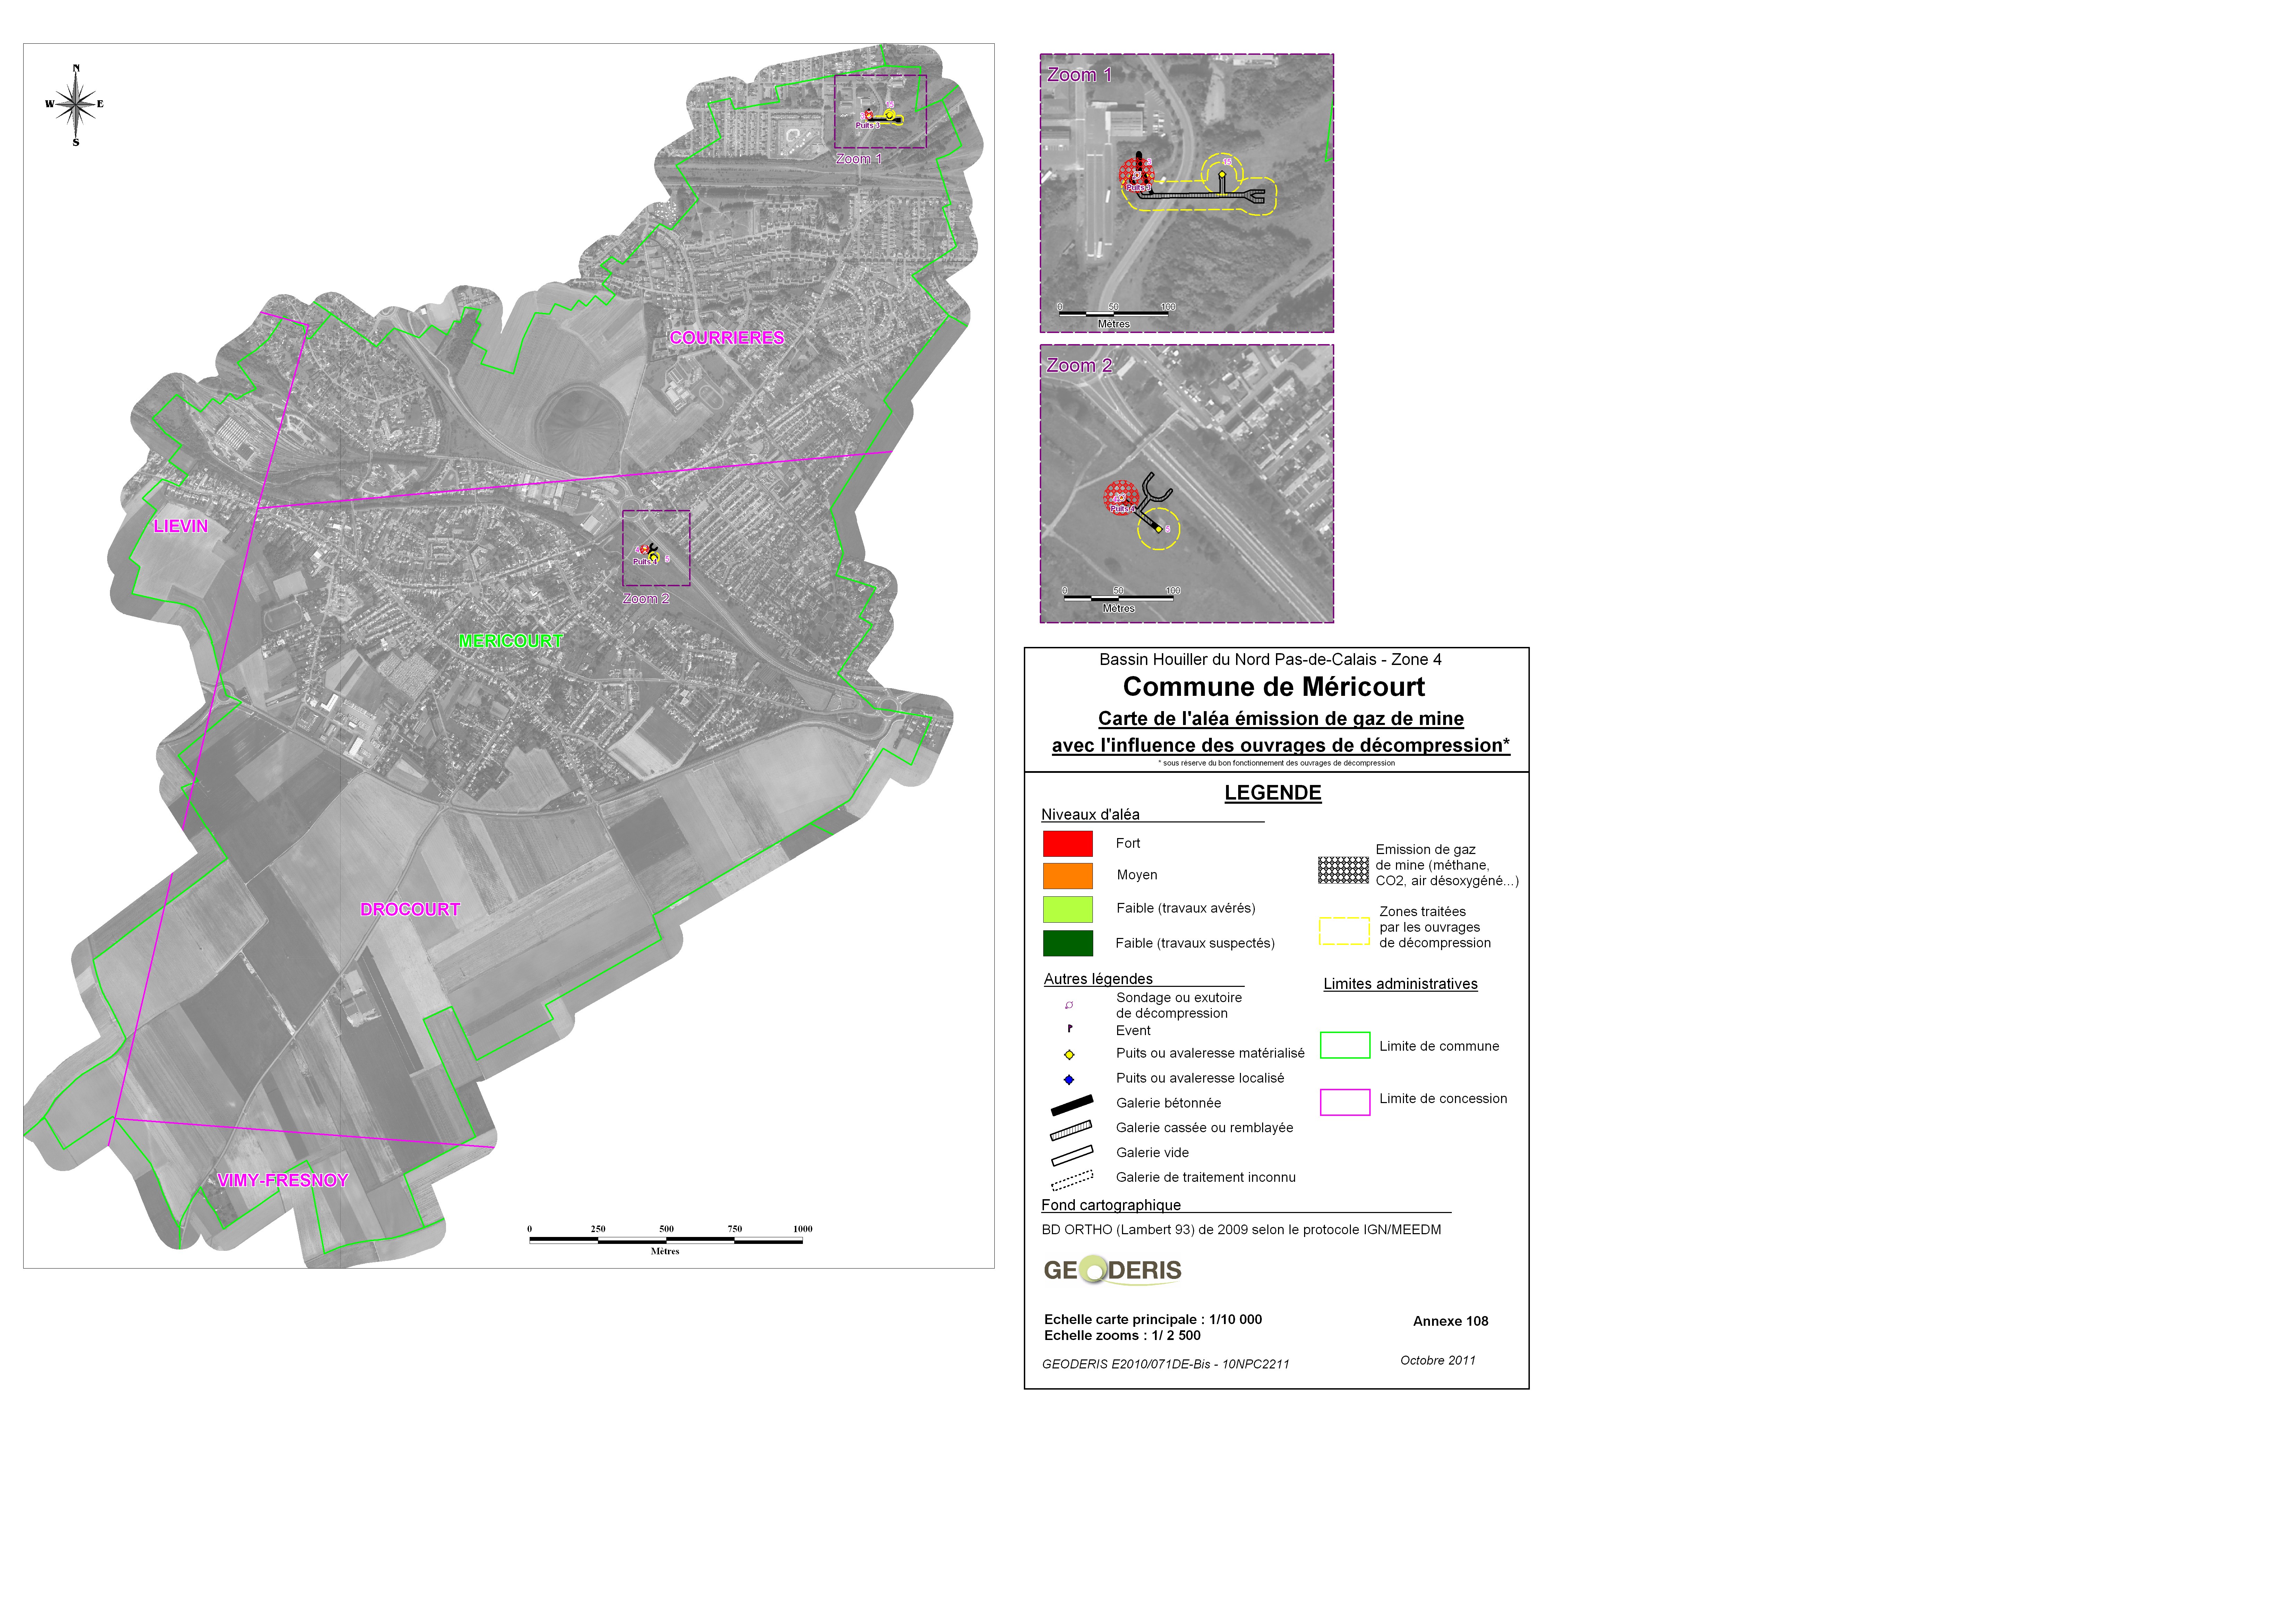Click the yellow Puits matérialisé diamond symbol
This screenshot has width=2296, height=1622.
(1069, 1054)
